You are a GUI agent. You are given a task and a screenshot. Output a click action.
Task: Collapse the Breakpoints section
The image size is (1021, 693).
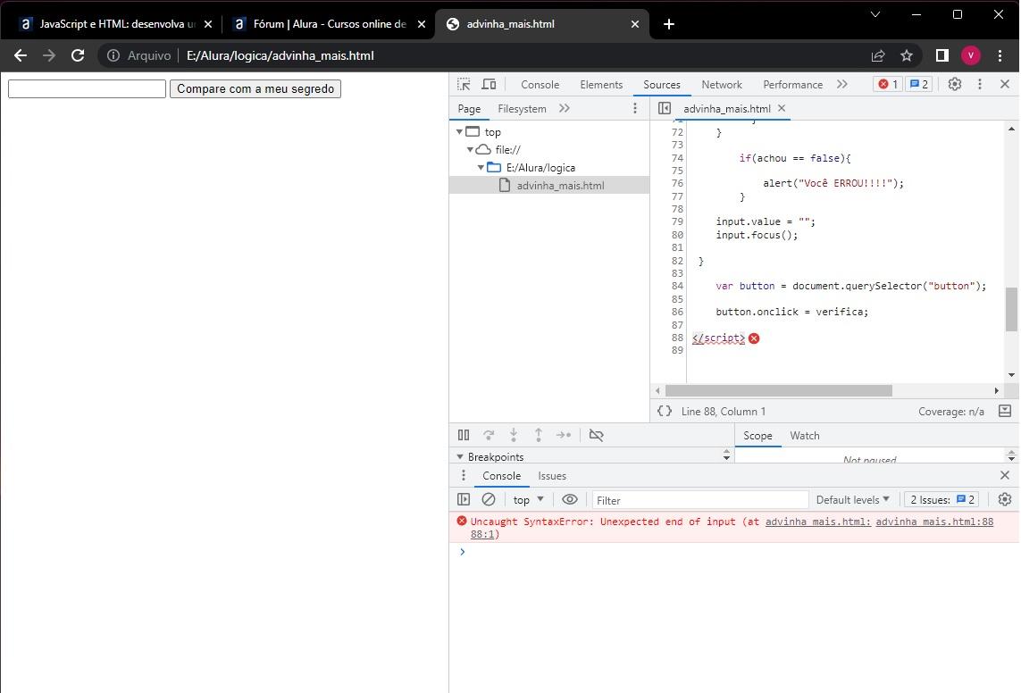[x=460, y=457]
